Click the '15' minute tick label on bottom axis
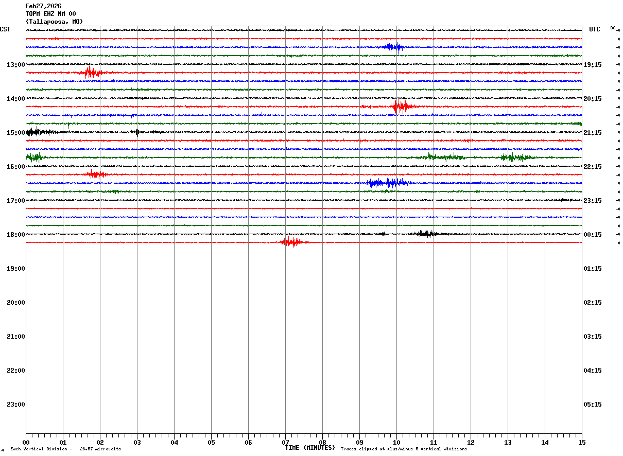This screenshot has width=623, height=456. (x=582, y=442)
